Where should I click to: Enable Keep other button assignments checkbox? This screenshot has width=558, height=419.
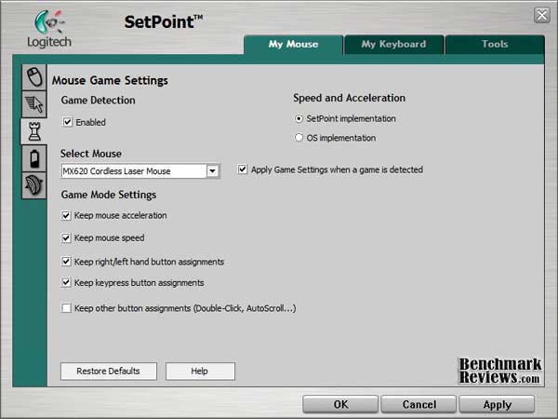tap(66, 308)
